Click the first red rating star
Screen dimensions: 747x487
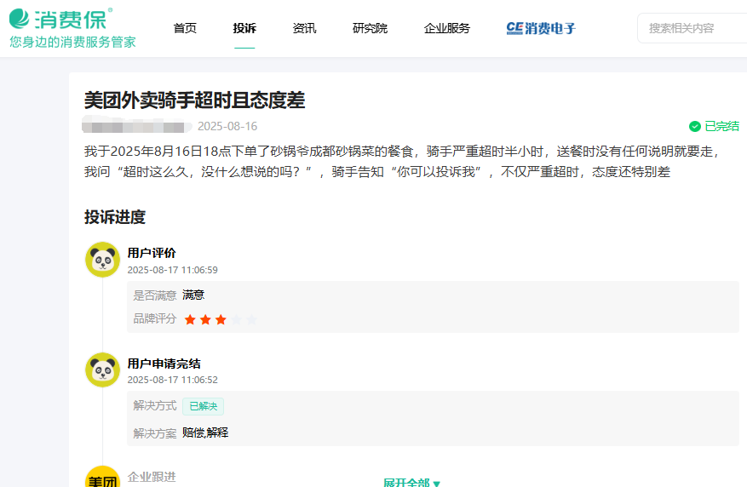pos(190,319)
